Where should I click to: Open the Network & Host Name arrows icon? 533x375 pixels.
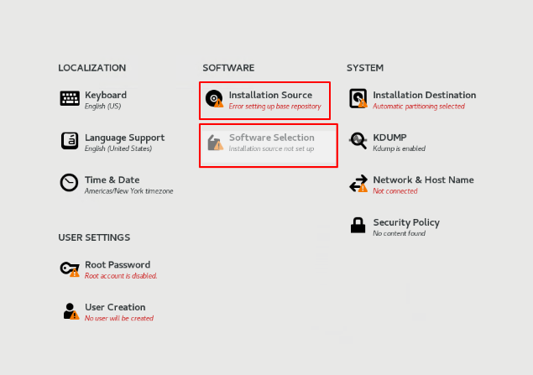(x=358, y=184)
